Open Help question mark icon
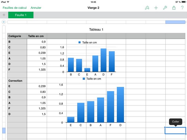This screenshot has width=187, height=140. (x=182, y=8)
